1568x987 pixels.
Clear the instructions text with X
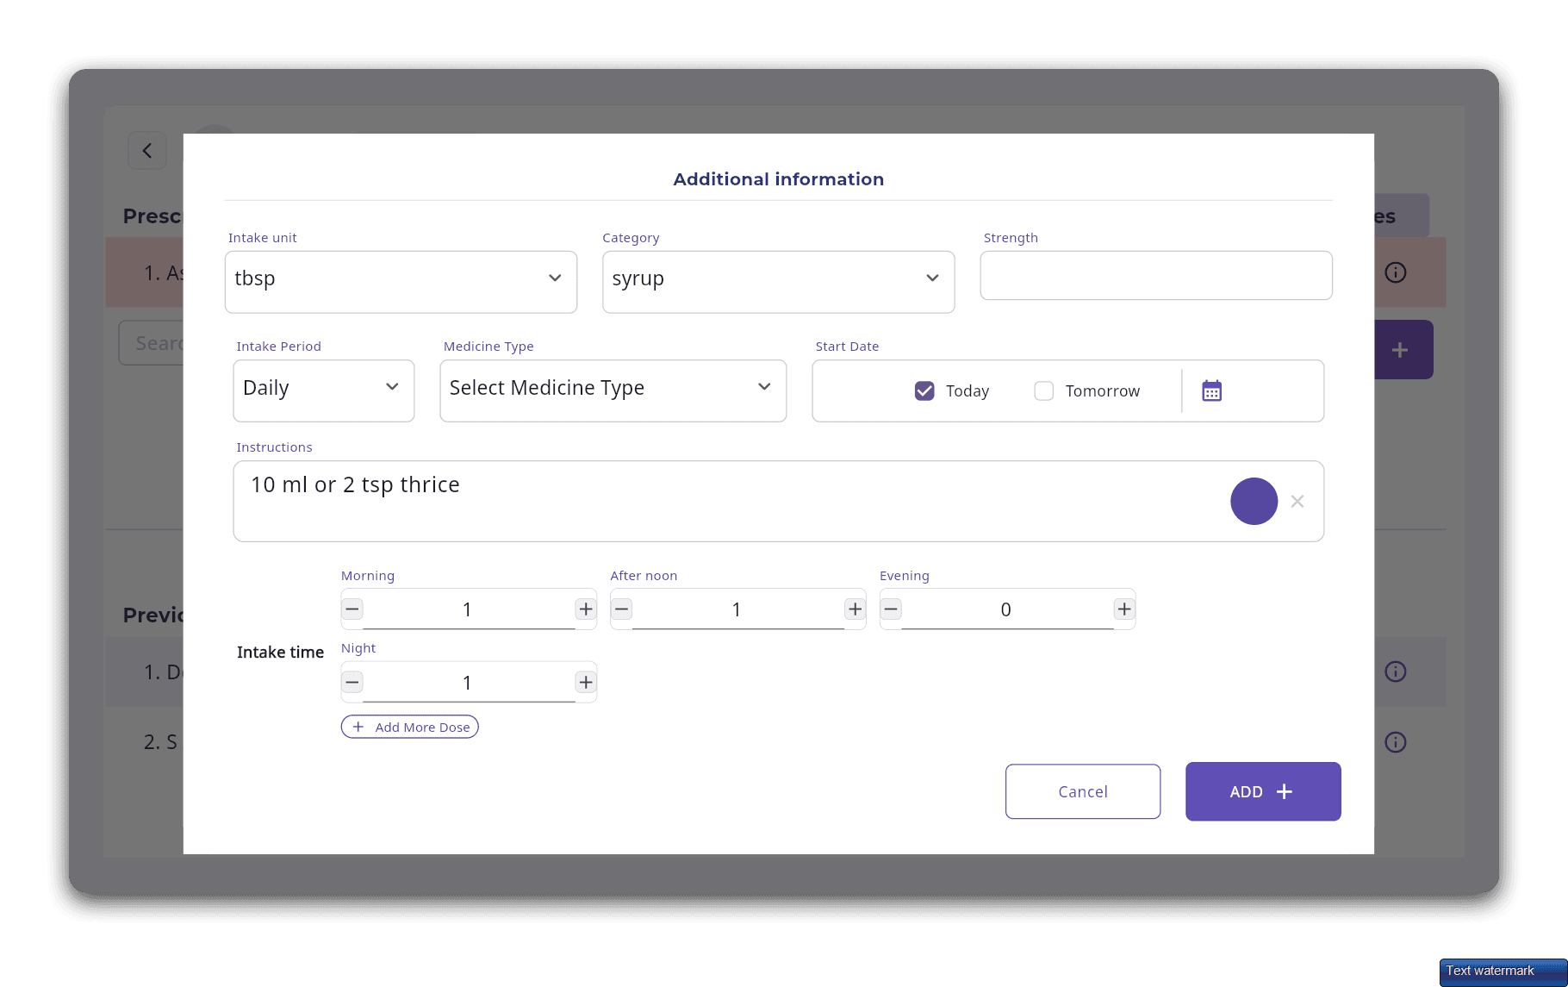pos(1297,501)
